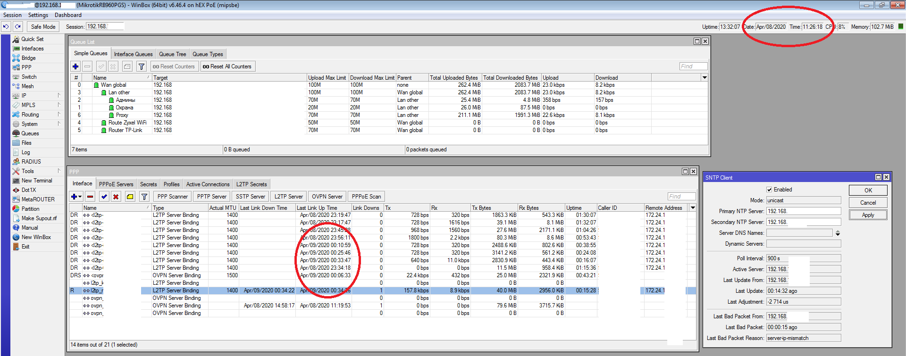
Task: Open PPP from the sidebar menu
Action: click(26, 67)
